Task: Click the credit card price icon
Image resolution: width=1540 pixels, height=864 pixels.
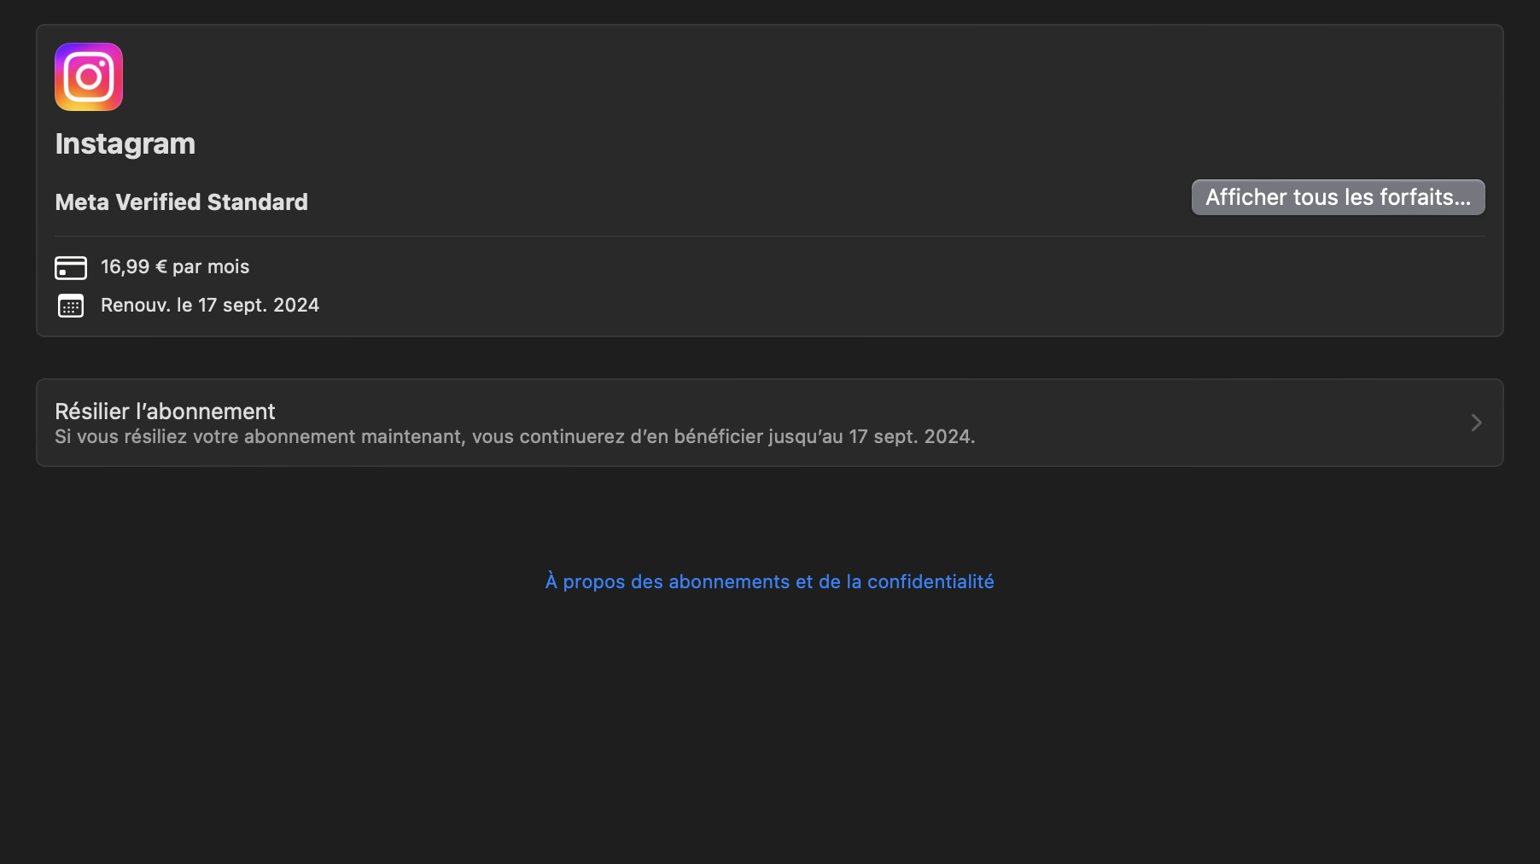Action: tap(71, 268)
